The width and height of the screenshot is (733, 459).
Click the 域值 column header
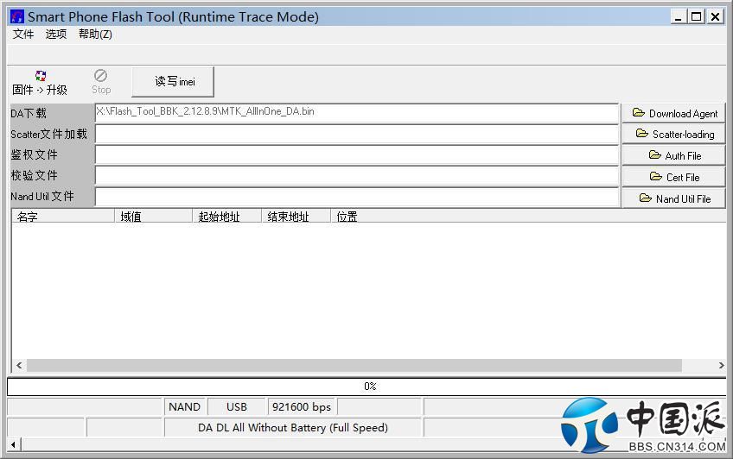tap(153, 216)
